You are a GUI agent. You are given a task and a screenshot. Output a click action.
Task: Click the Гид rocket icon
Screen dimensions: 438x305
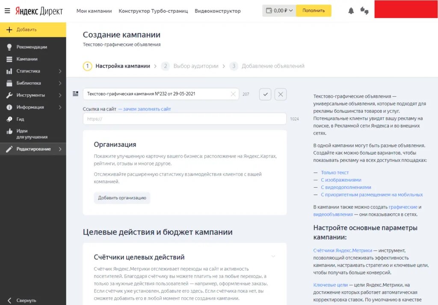[9, 119]
